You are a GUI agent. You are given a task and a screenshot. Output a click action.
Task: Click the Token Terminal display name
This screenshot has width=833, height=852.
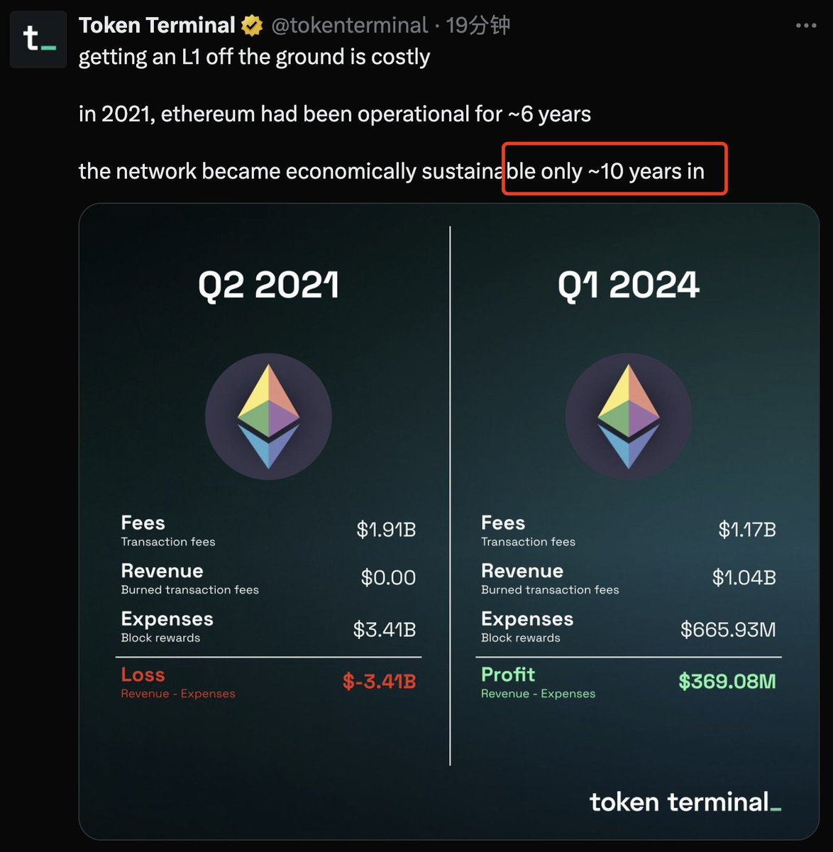[x=157, y=26]
